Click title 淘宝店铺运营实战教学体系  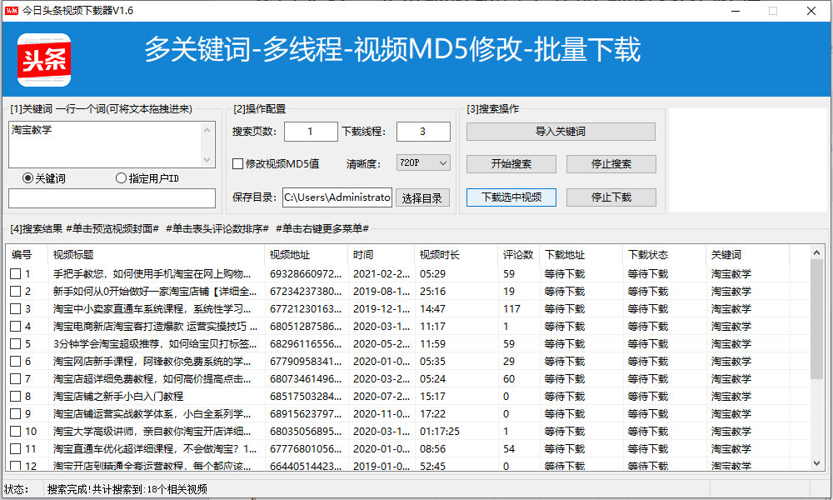[x=152, y=414]
